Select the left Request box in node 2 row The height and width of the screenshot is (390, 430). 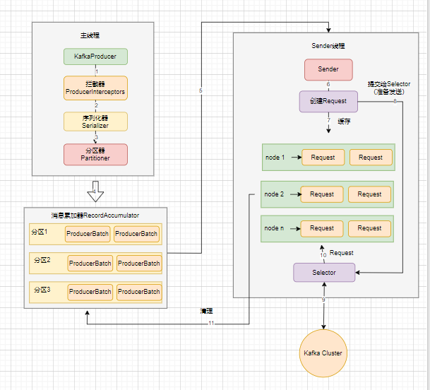point(322,194)
